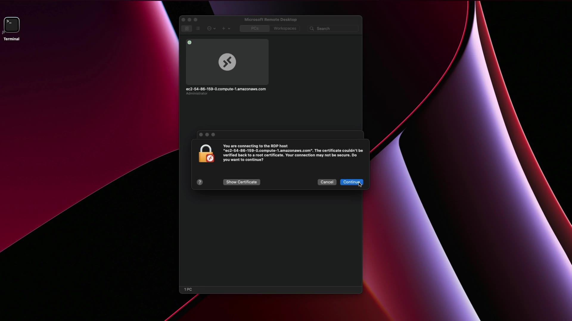Expand the Add (+) dropdown menu
The image size is (572, 321).
click(x=229, y=29)
